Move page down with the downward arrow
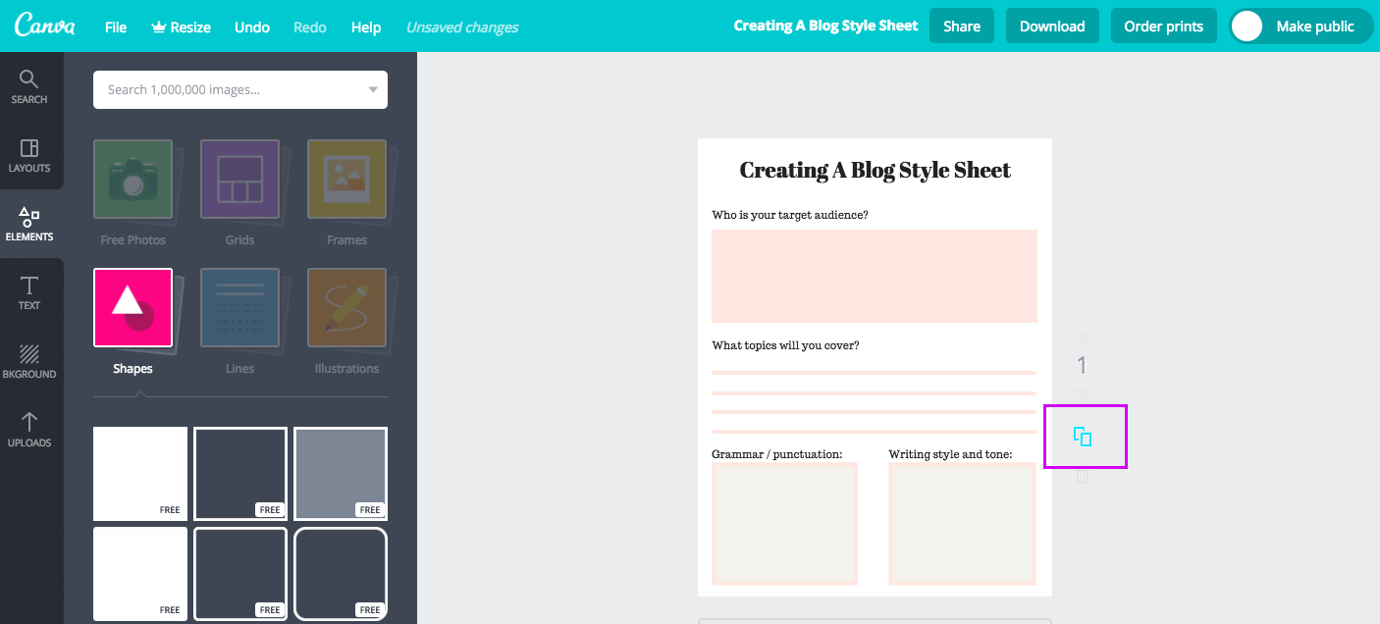 click(1083, 394)
